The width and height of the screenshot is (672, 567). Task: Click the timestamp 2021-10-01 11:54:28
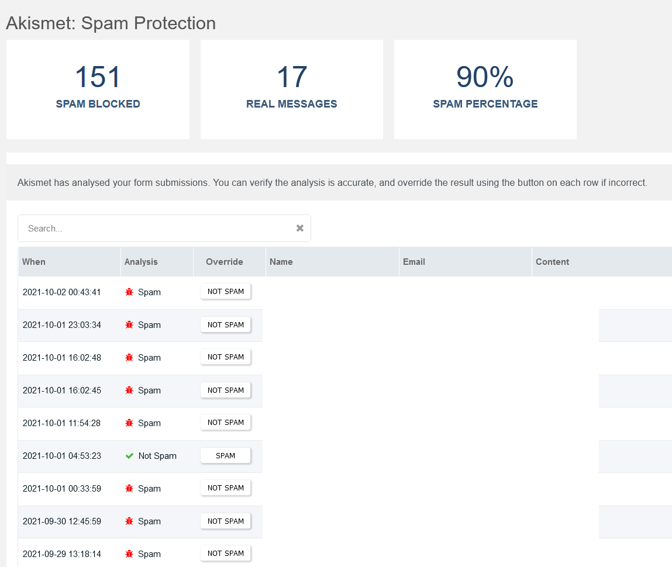[x=62, y=423]
